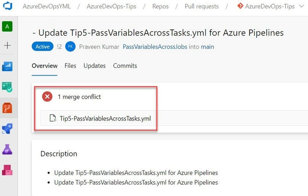Open the project avatar tile 'A'
The height and width of the screenshot is (196, 308).
(7, 26)
